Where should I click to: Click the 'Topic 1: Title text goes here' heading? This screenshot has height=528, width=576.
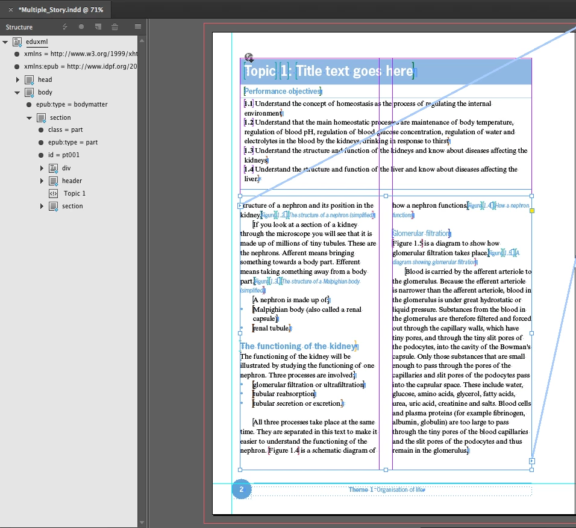[329, 71]
